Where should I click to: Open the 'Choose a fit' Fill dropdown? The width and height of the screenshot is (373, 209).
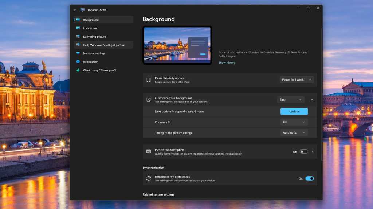[x=294, y=122]
